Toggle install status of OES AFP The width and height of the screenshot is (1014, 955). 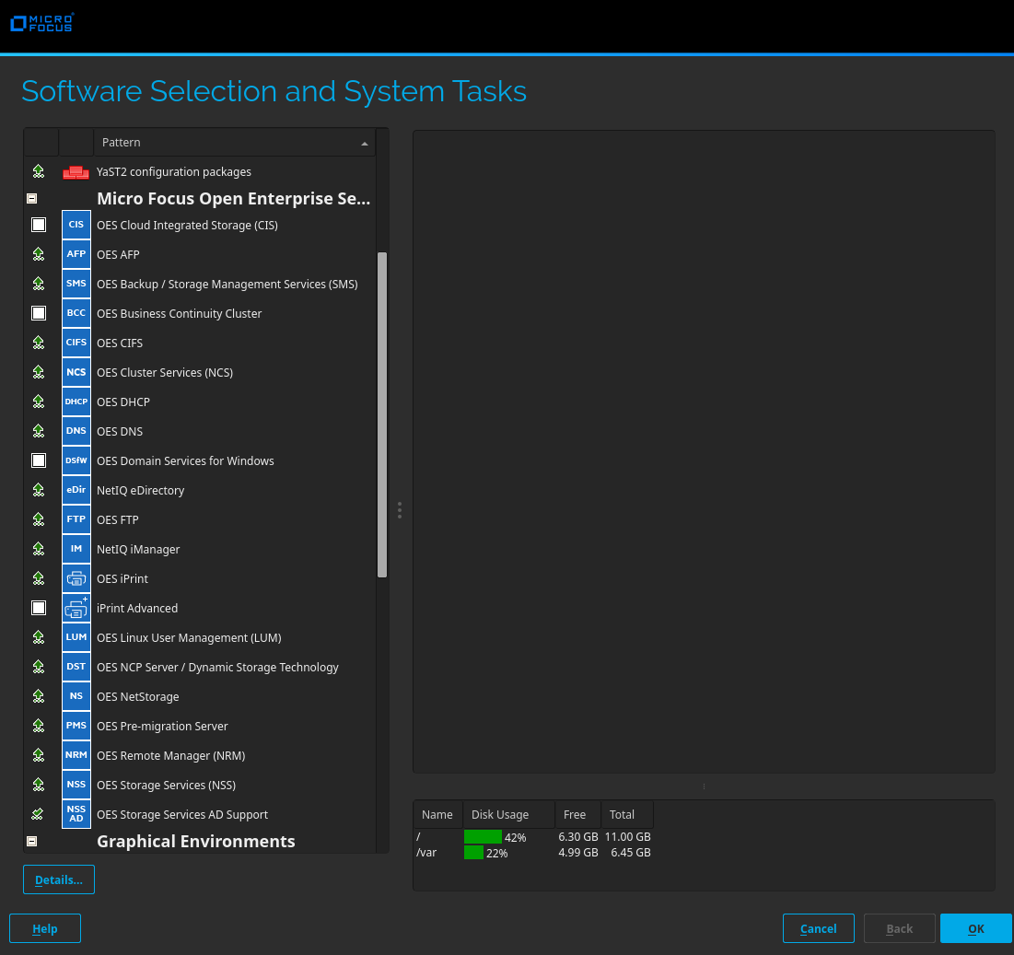[x=39, y=254]
